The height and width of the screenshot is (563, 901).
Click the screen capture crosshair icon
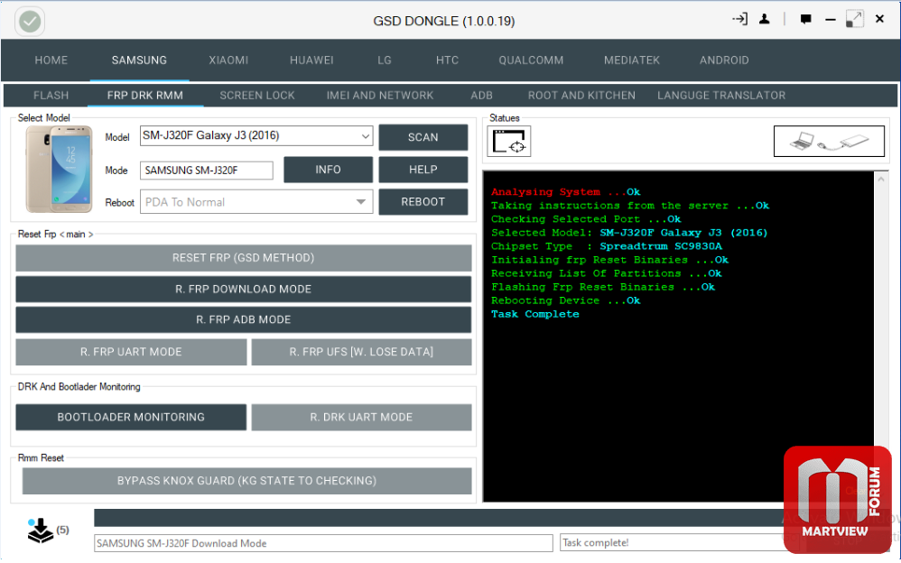click(x=508, y=142)
